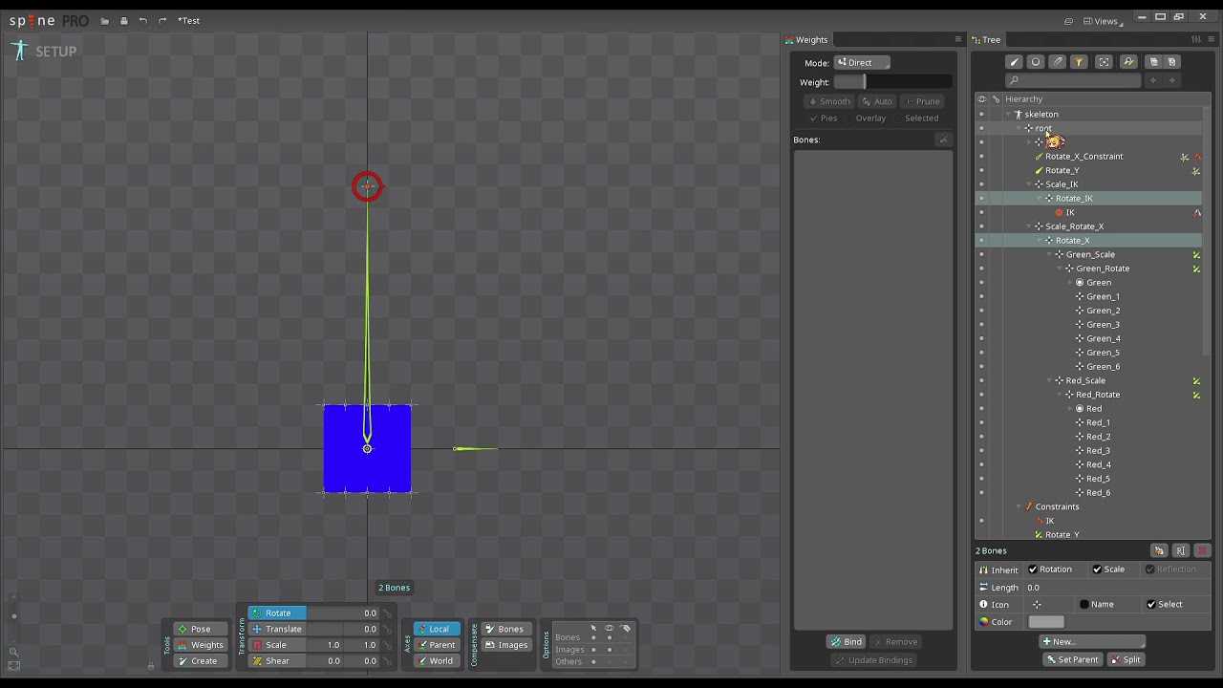The height and width of the screenshot is (688, 1223).
Task: Click the circle slot filter icon in Tree
Action: pos(1036,62)
